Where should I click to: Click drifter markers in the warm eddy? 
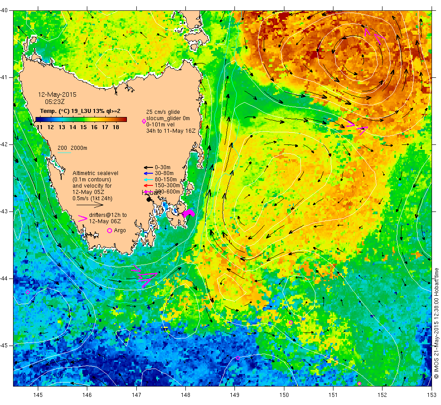pyautogui.click(x=374, y=36)
